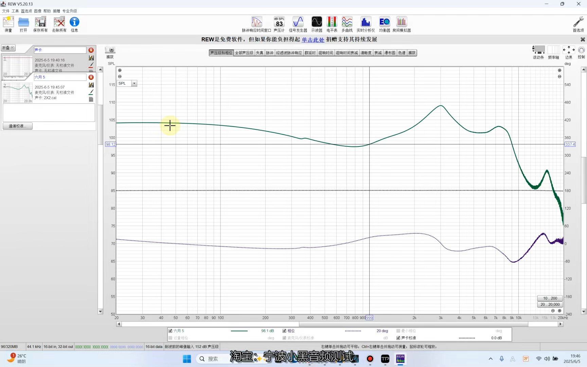The width and height of the screenshot is (587, 367).
Task: Open the 声压计 SPL meter
Action: [x=279, y=24]
